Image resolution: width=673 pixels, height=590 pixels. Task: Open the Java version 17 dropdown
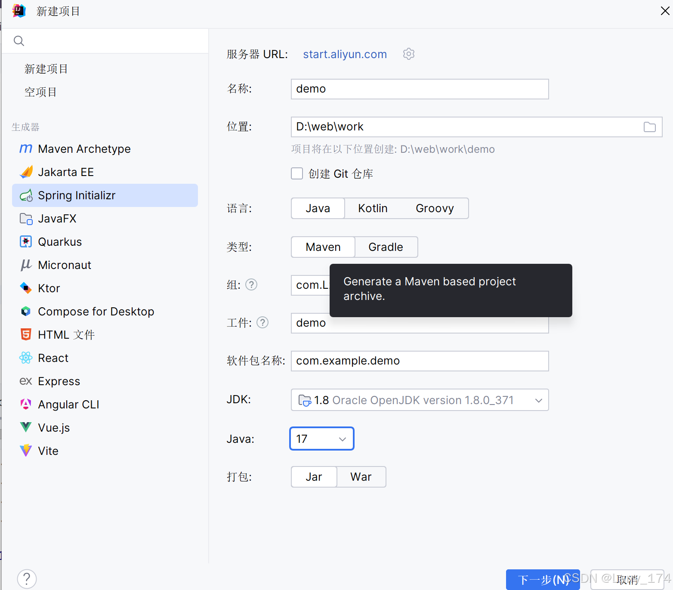[322, 439]
